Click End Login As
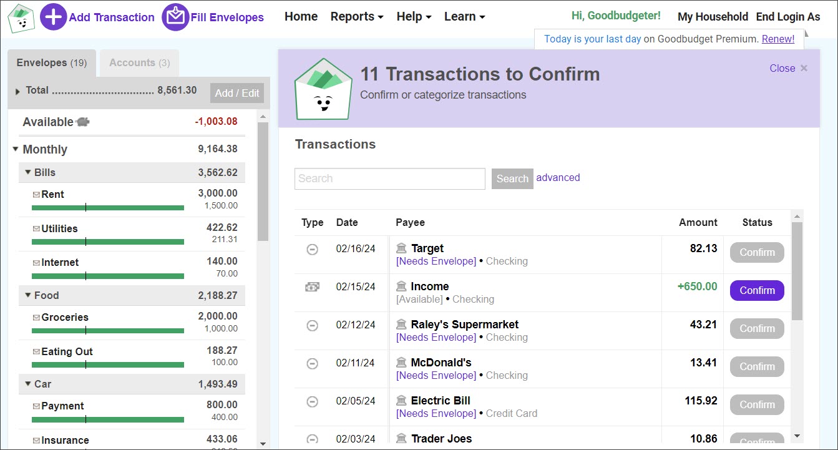The image size is (838, 450). coord(788,17)
